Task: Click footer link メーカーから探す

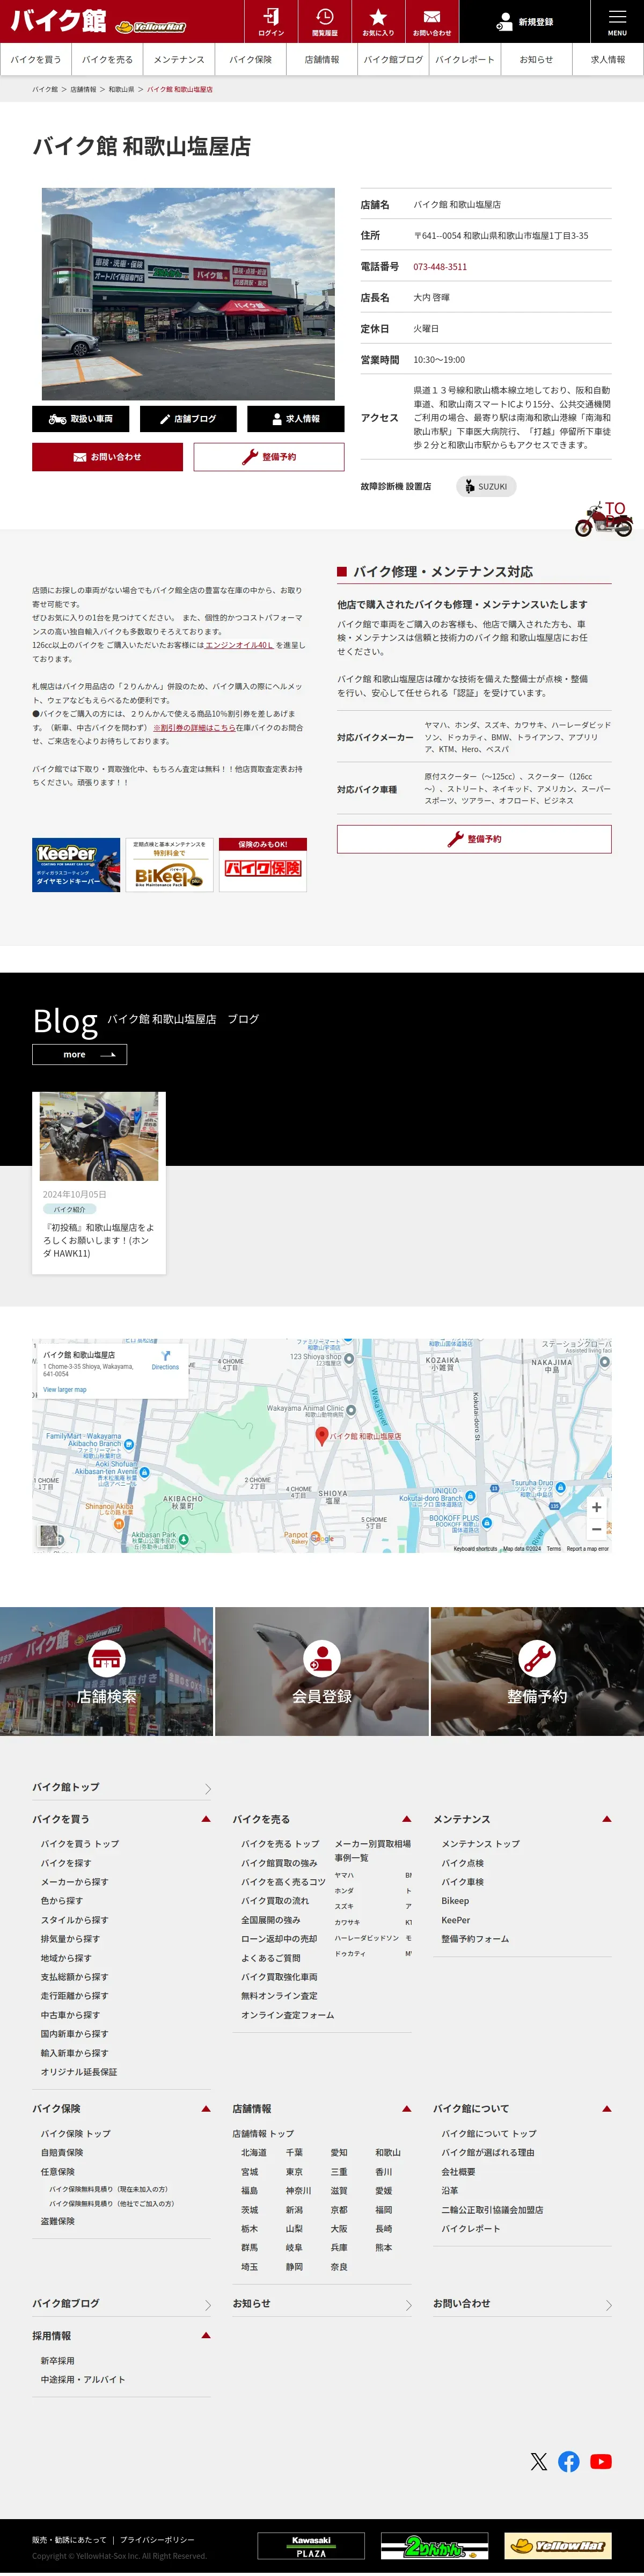Action: (x=74, y=1882)
